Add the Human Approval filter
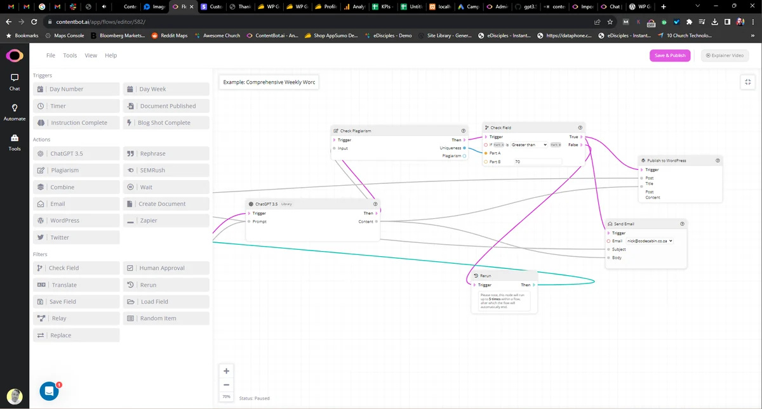The height and width of the screenshot is (409, 762). coord(166,268)
